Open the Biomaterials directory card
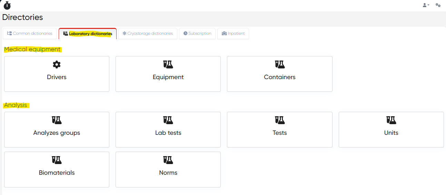Screen dimensions: 446x195 57,170
